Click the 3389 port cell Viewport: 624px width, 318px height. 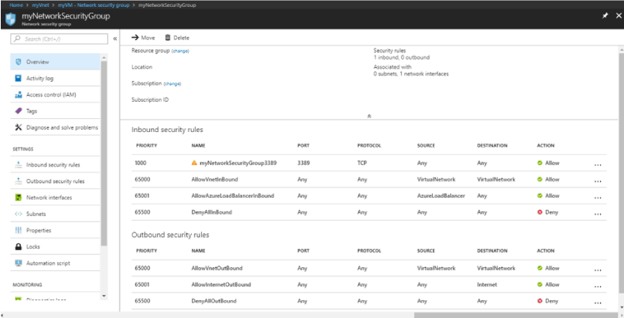(x=303, y=163)
